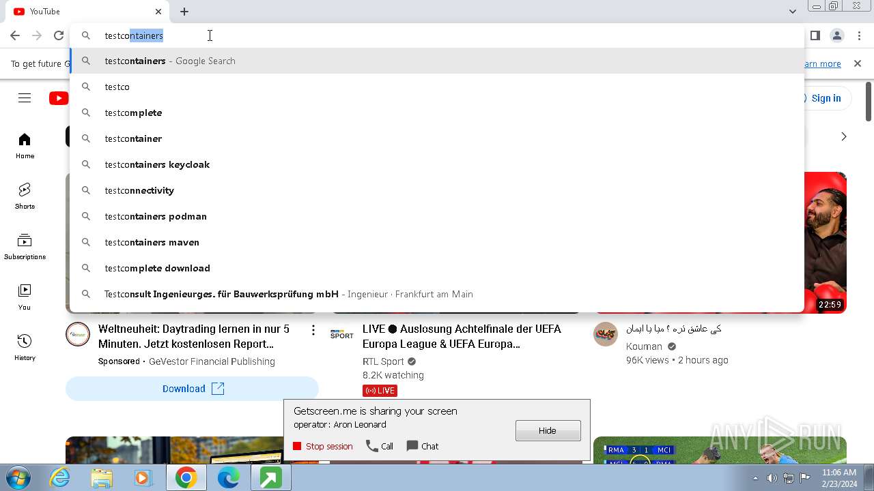Image resolution: width=874 pixels, height=491 pixels.
Task: Open Chat in the Getscreen.me dialog
Action: [423, 446]
